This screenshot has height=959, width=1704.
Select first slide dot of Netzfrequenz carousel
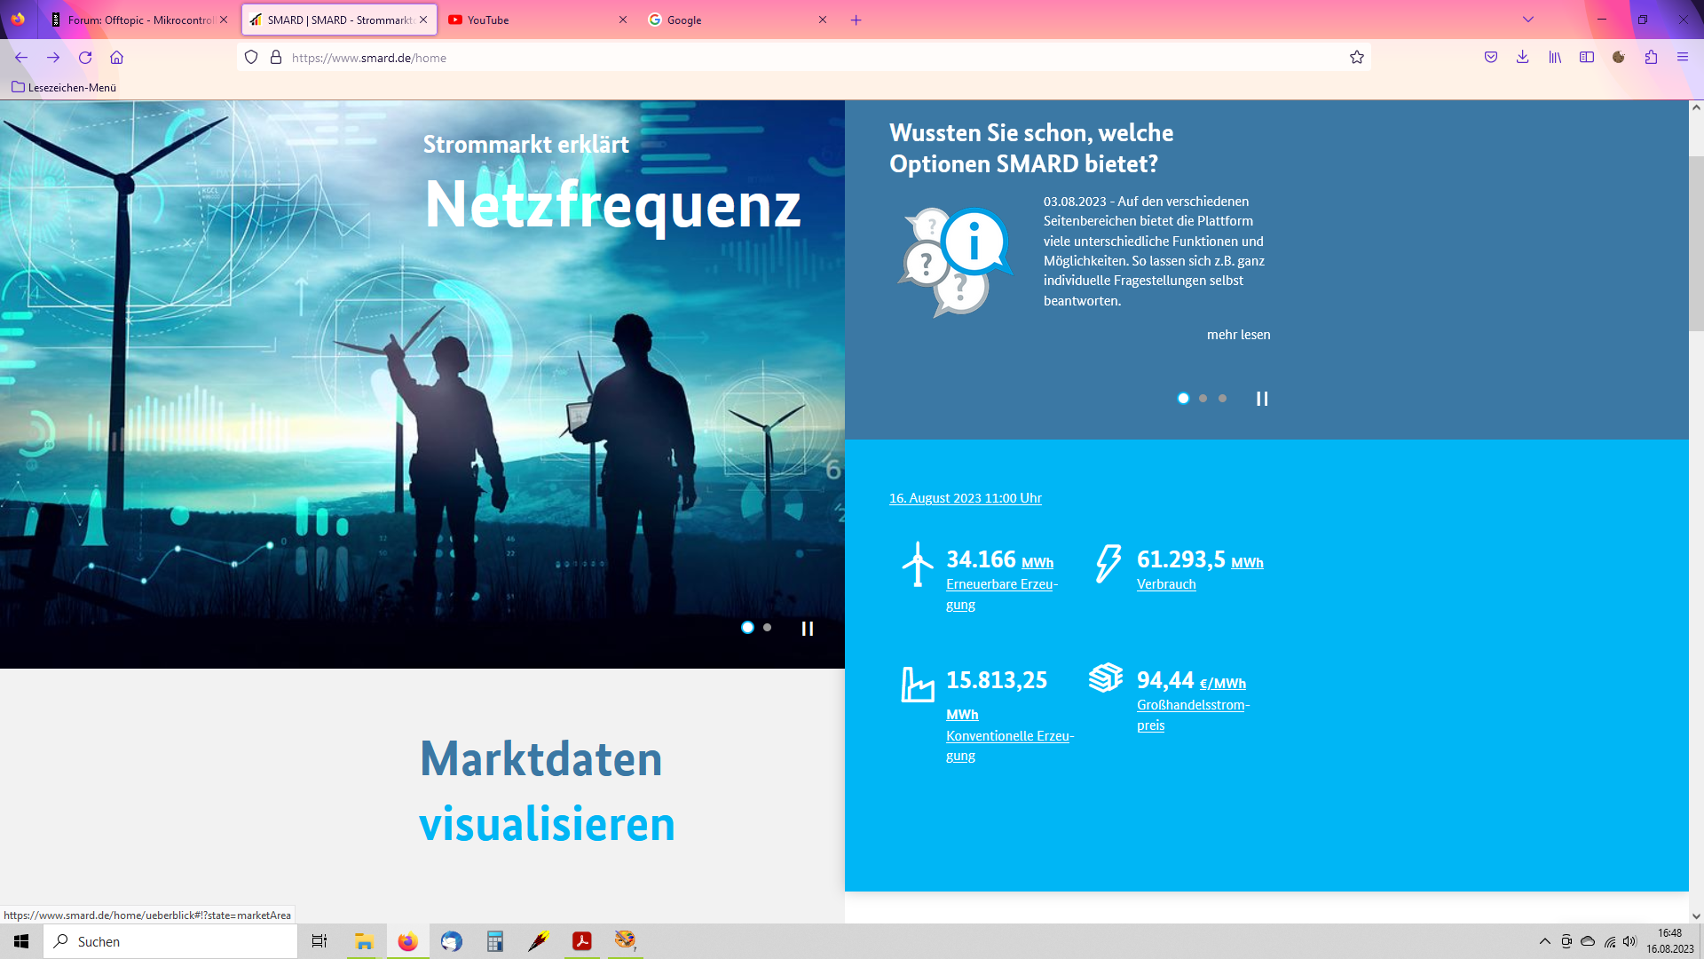coord(747,628)
